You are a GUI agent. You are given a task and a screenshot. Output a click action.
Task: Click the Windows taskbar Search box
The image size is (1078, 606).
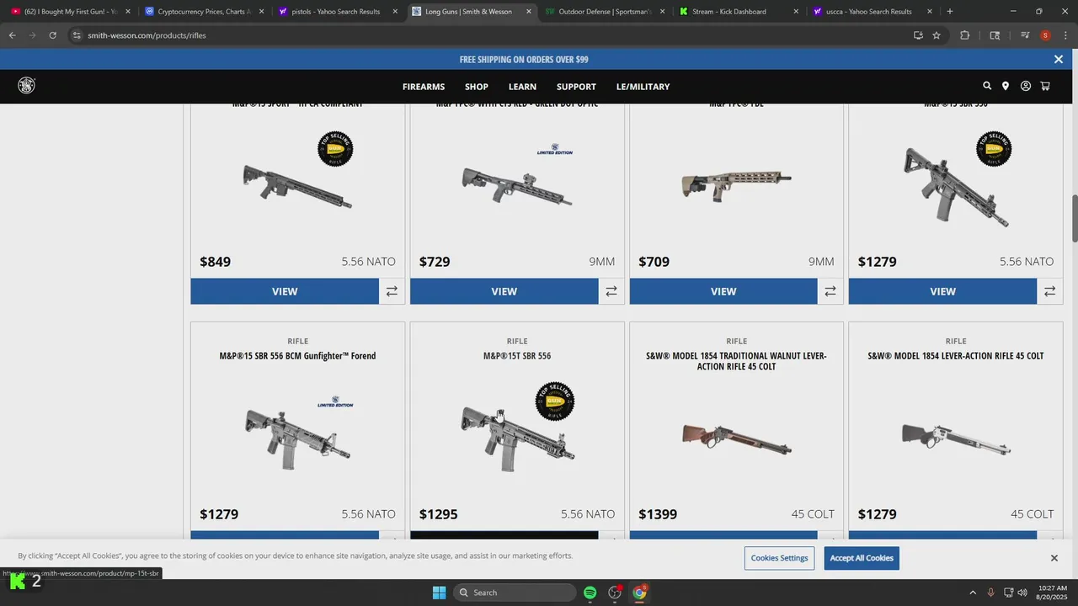(x=515, y=593)
